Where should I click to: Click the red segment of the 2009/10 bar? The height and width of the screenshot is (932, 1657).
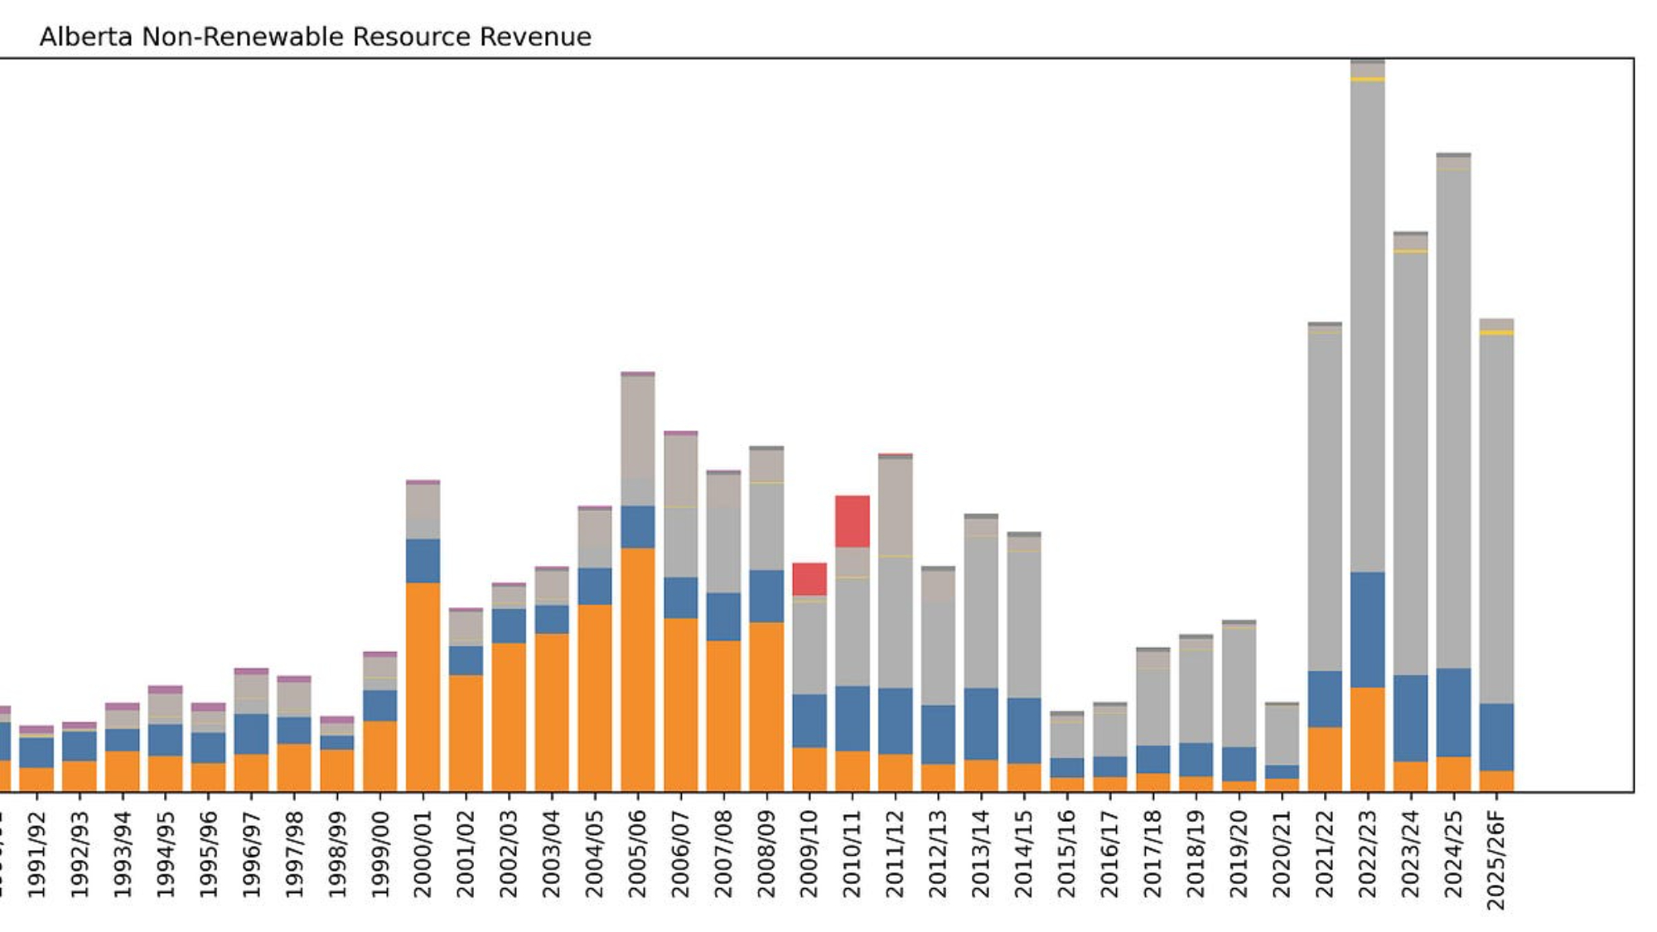click(x=809, y=578)
